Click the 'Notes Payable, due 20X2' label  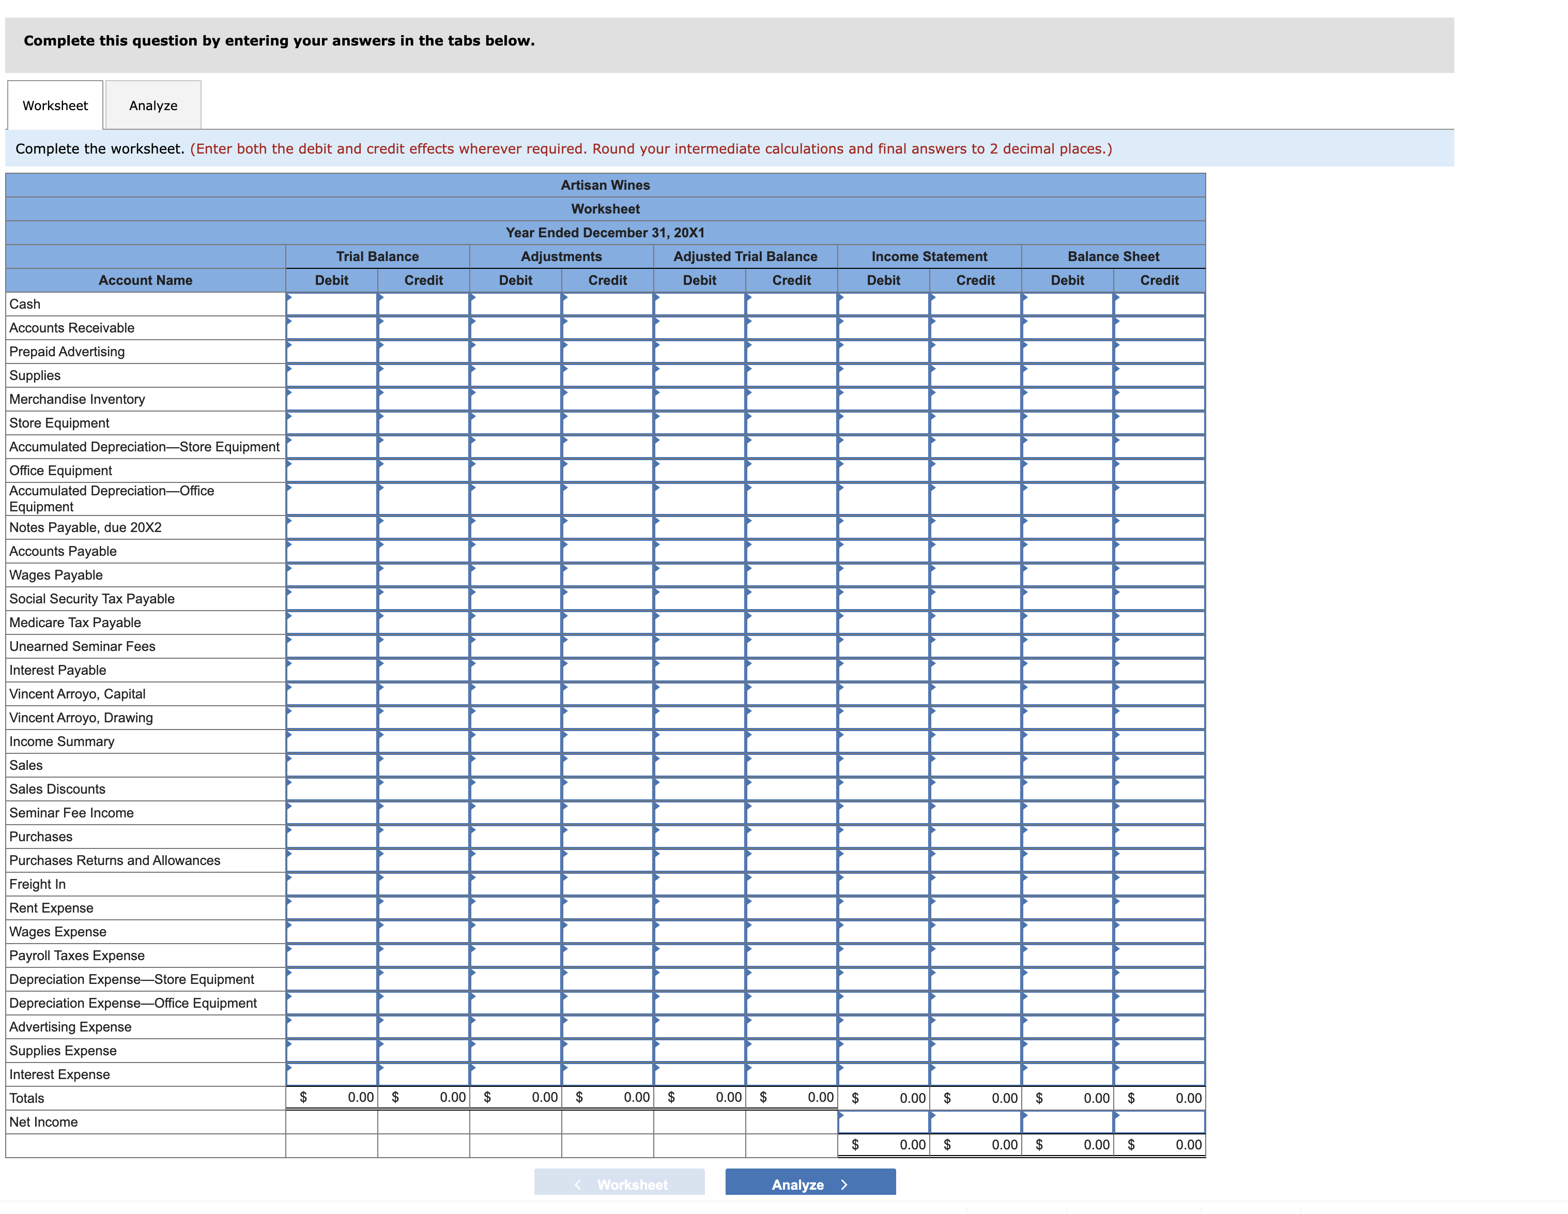[85, 527]
